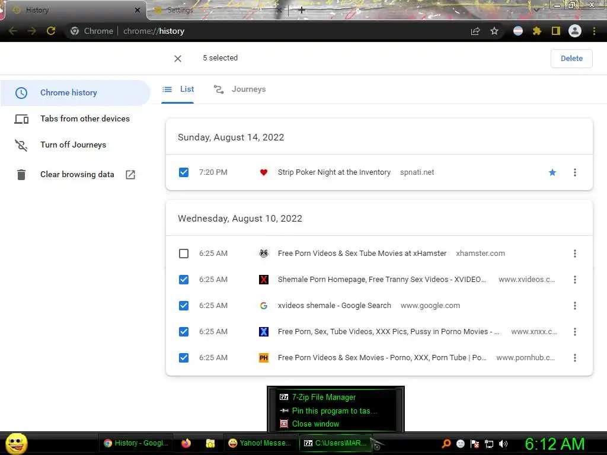Select the Settings browser tab
This screenshot has width=607, height=455.
point(217,10)
